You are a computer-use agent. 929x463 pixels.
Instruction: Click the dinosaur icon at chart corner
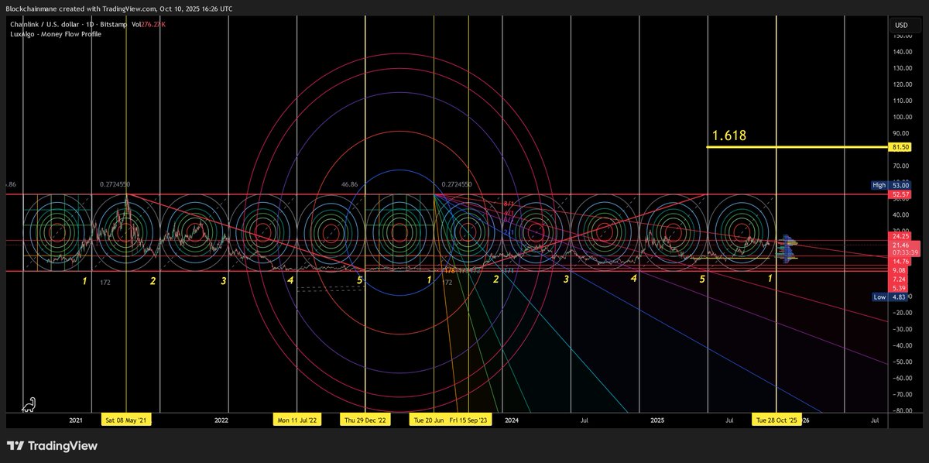pos(28,404)
